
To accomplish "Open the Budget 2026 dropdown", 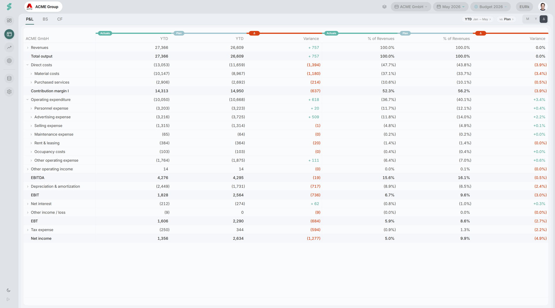I will [x=490, y=7].
